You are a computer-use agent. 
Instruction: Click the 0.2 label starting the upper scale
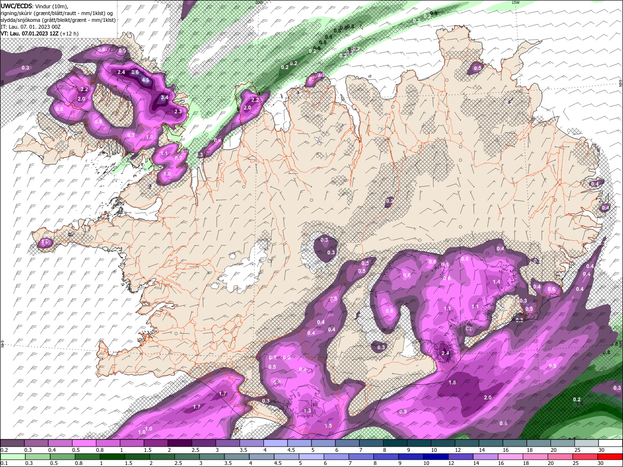(4, 450)
